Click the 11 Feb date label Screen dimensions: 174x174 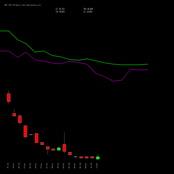(x=97, y=166)
